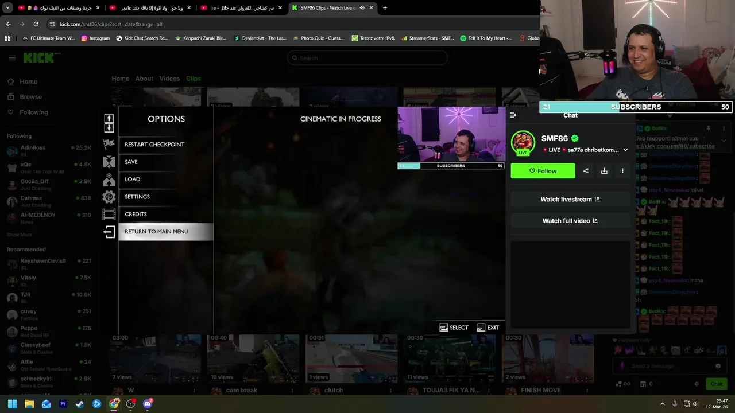The height and width of the screenshot is (413, 735).
Task: Select Save in Options menu
Action: point(166,162)
